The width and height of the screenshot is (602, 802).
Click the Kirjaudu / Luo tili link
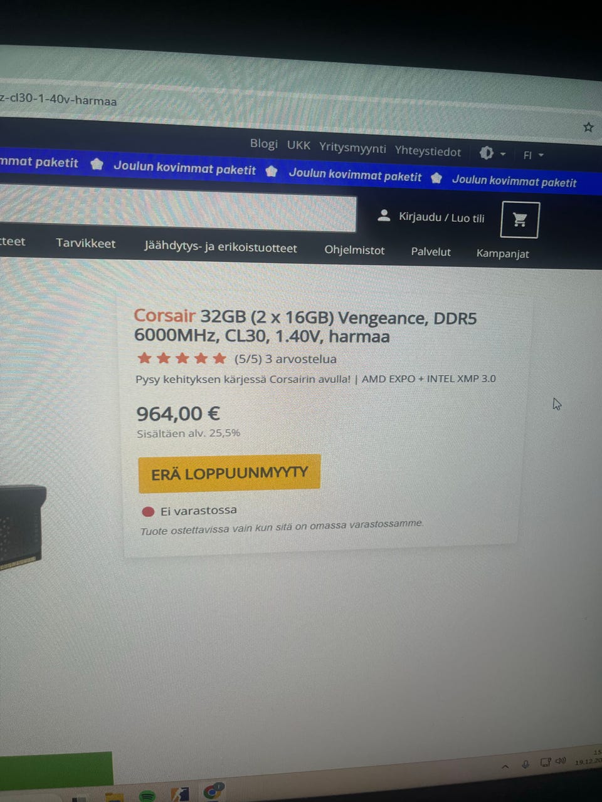click(x=441, y=217)
